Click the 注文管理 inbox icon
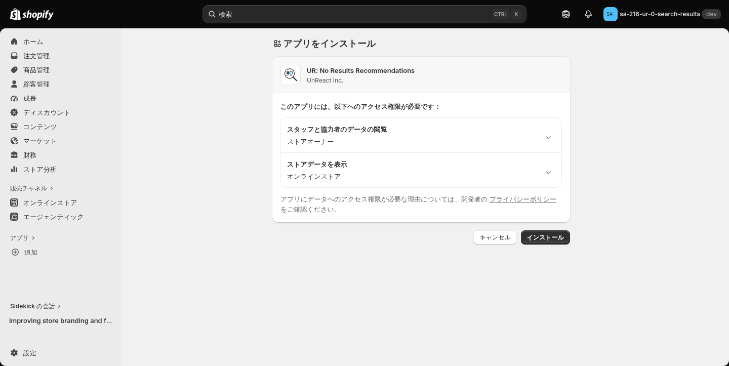The height and width of the screenshot is (366, 729). 14,56
